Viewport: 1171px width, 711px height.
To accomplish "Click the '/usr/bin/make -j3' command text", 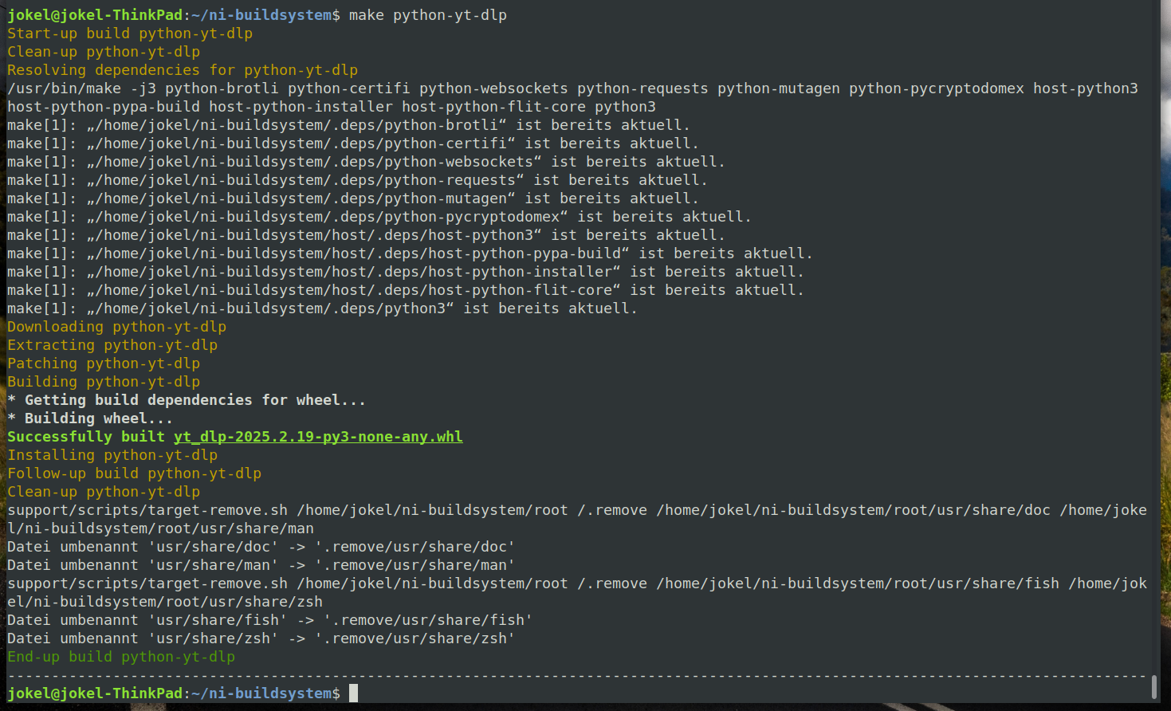I will coord(81,88).
